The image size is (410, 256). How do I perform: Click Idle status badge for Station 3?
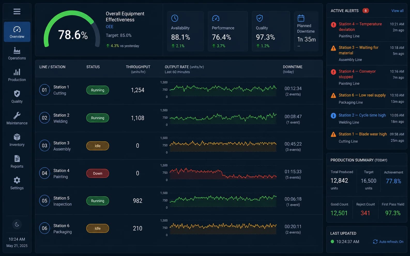[x=98, y=146]
